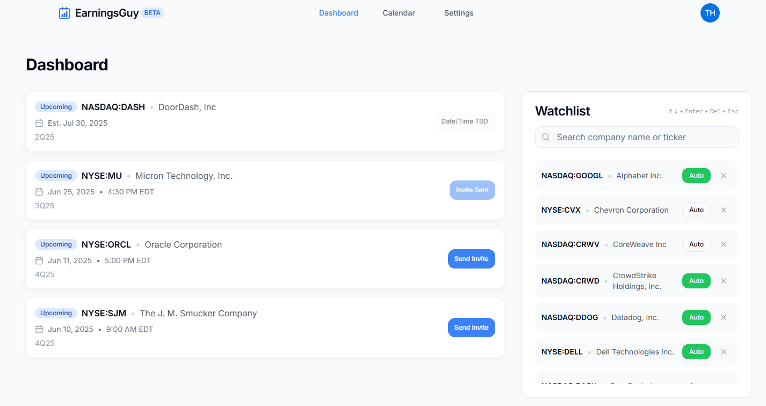Click the 4:30 PM EDT time
The width and height of the screenshot is (766, 406).
[x=131, y=192]
